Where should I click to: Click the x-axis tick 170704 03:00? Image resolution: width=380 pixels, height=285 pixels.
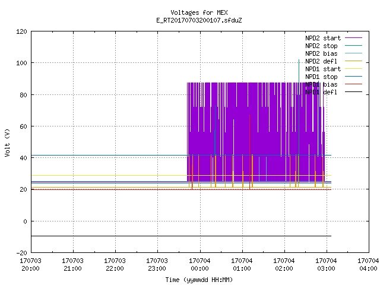click(326, 265)
